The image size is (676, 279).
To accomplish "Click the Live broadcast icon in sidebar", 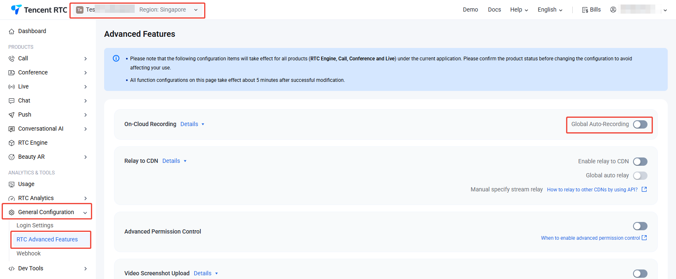I will pyautogui.click(x=12, y=87).
